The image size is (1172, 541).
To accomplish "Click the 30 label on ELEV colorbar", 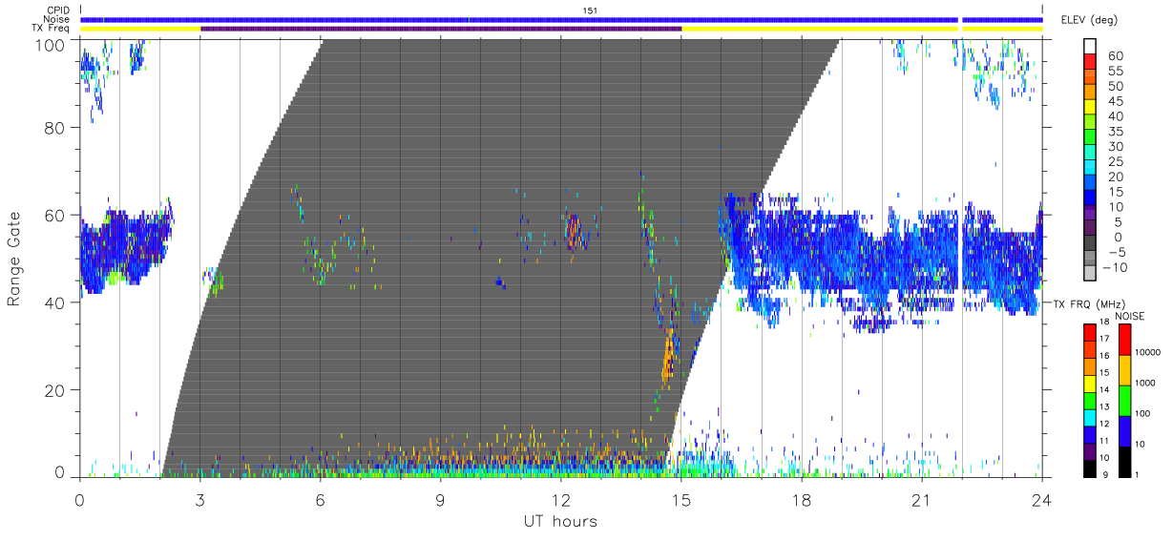I will (x=1114, y=147).
